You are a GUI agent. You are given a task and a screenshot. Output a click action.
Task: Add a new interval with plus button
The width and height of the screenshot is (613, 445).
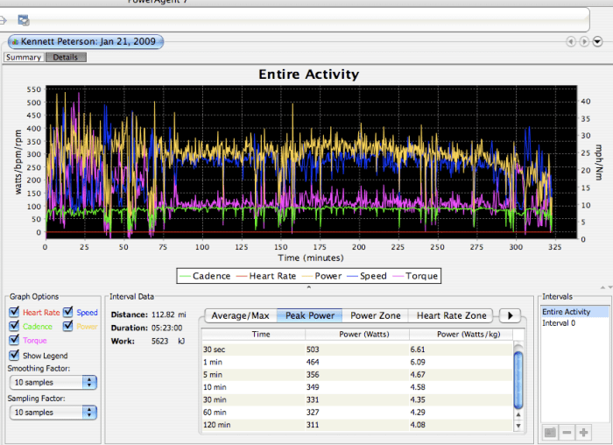pyautogui.click(x=584, y=433)
